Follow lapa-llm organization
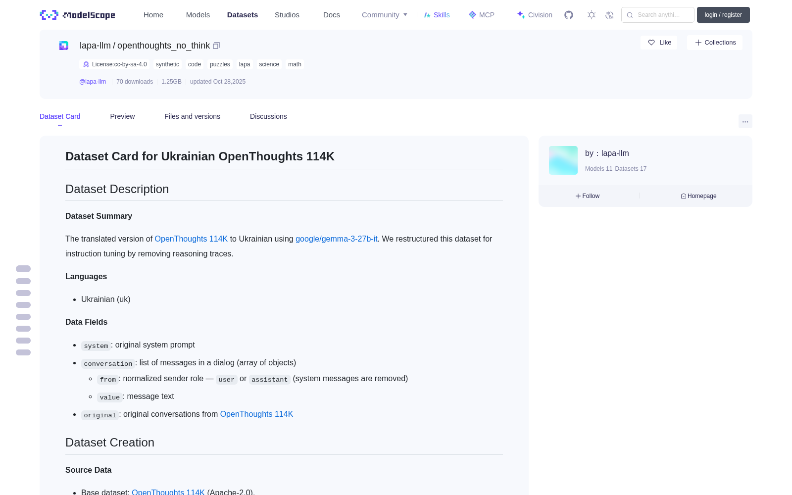Viewport: 792px width, 495px height. pyautogui.click(x=588, y=196)
